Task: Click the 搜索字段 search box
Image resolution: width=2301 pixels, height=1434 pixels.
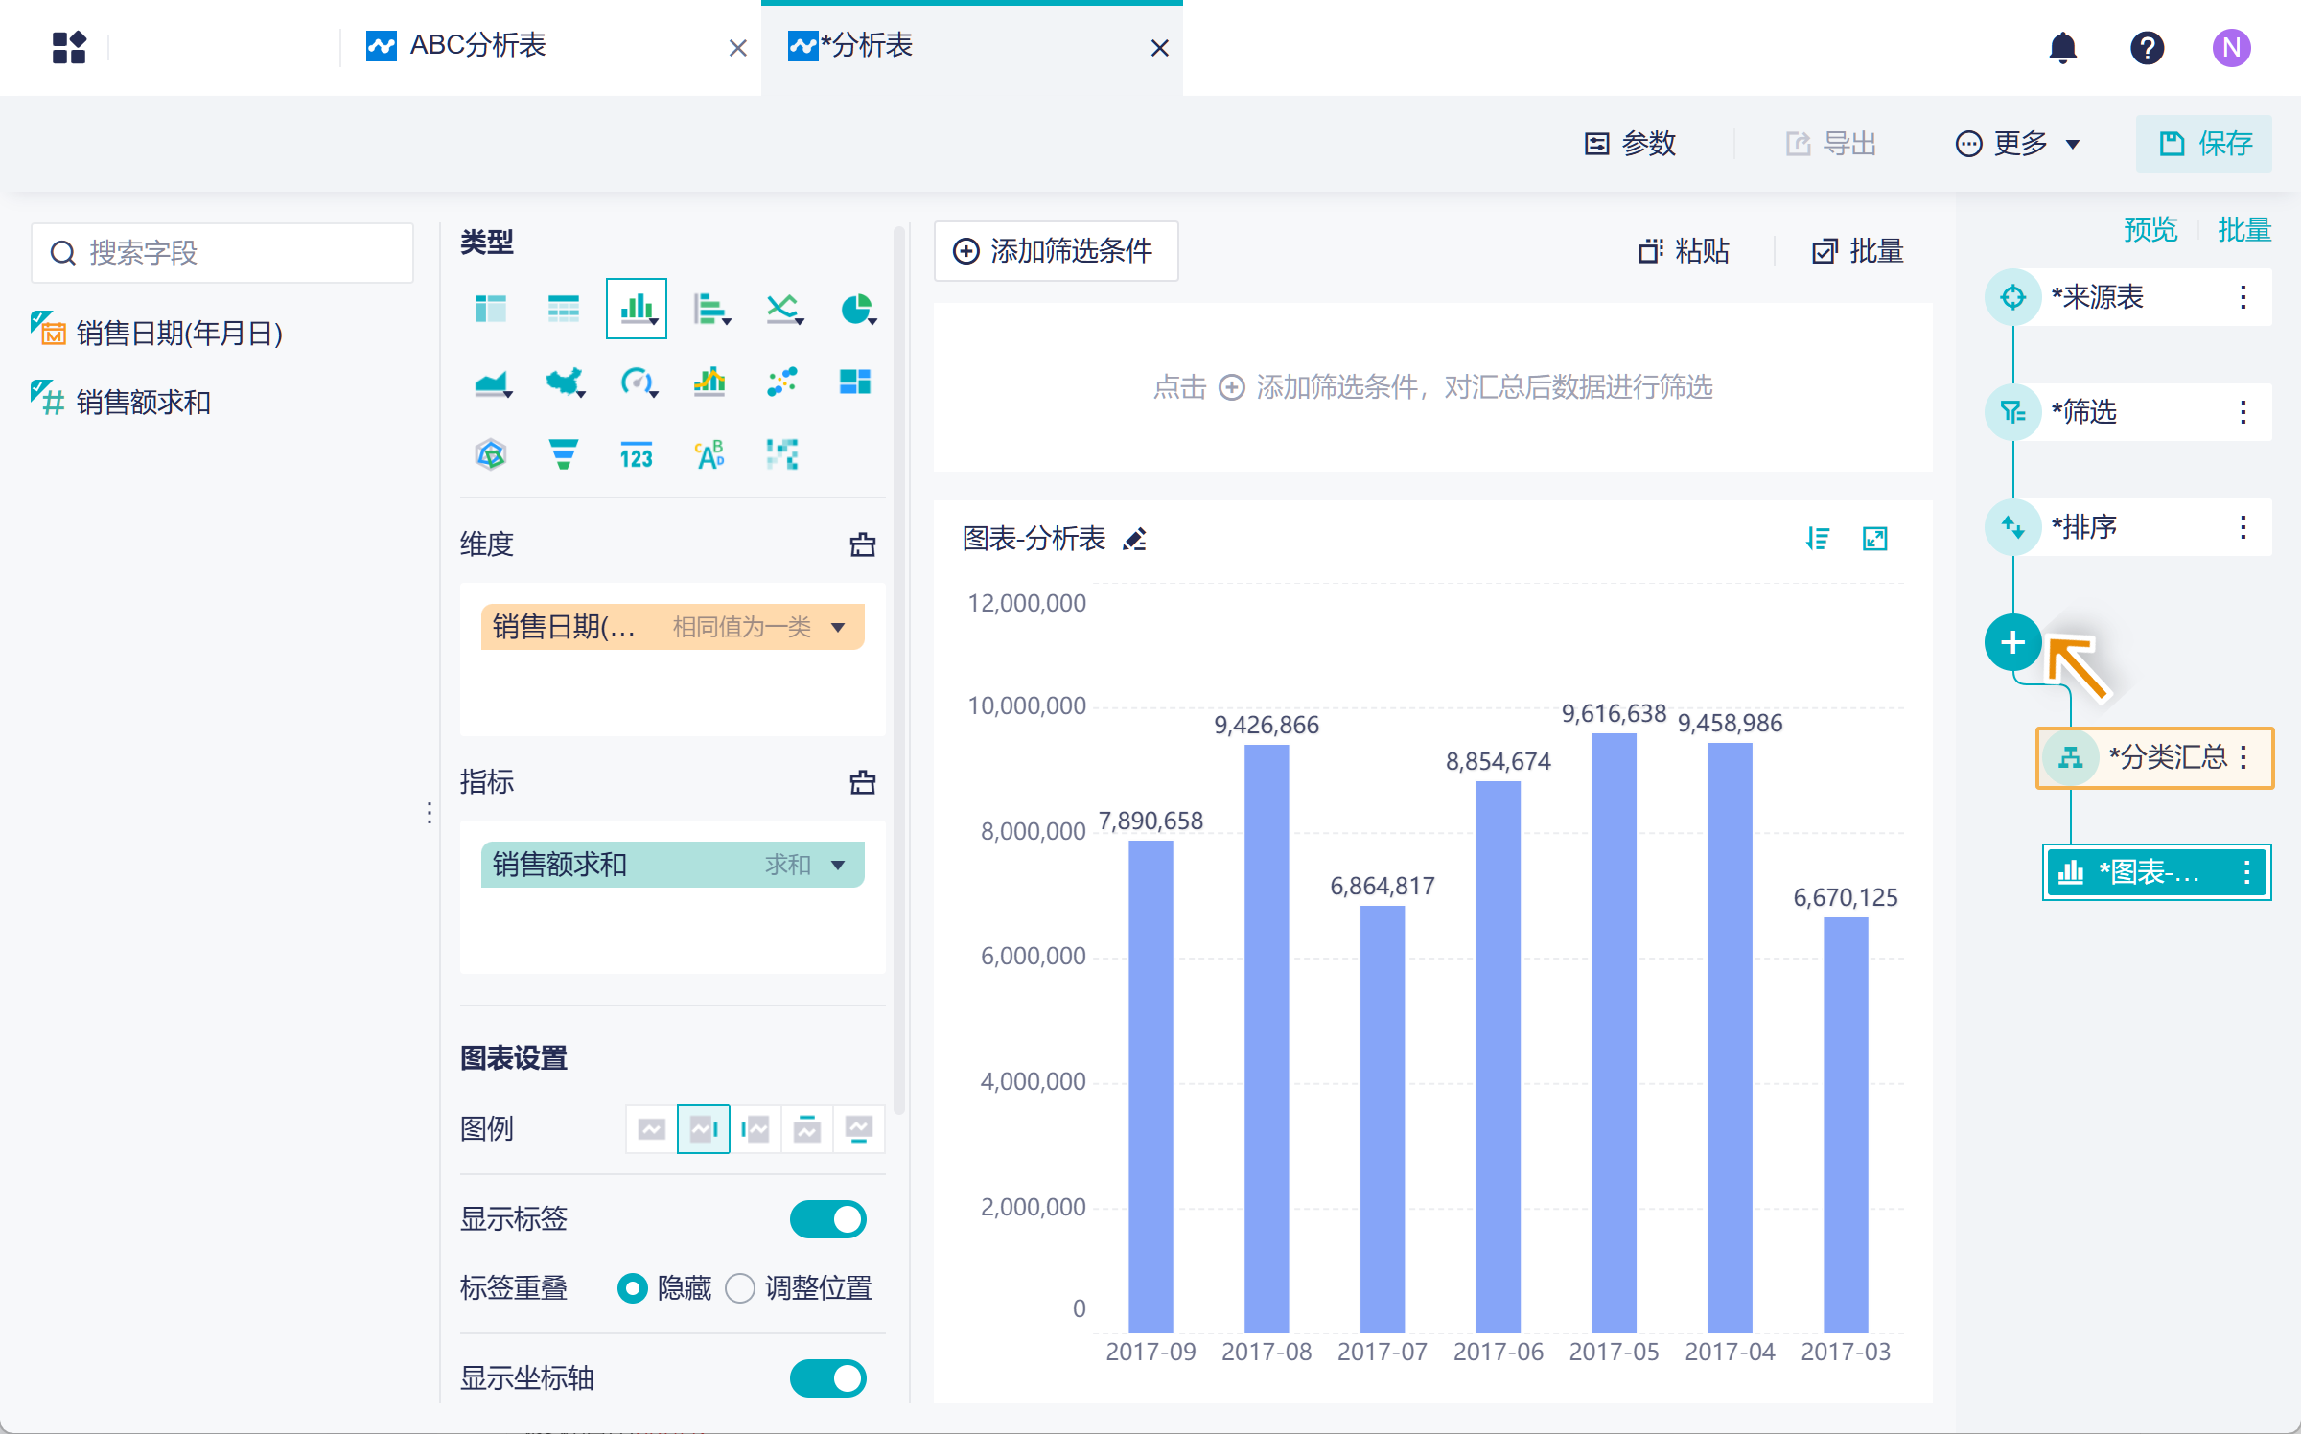Action: tap(222, 253)
